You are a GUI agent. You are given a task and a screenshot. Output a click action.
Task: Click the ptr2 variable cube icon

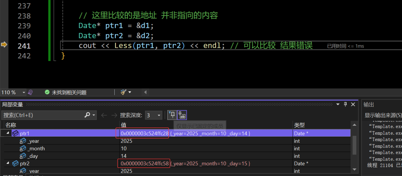[15, 164]
